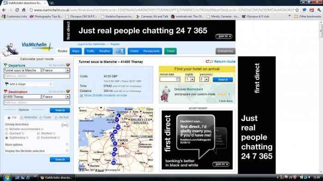Screen dimensions: 323x181
Task: Click the hotel Search button
Action: pos(223,79)
